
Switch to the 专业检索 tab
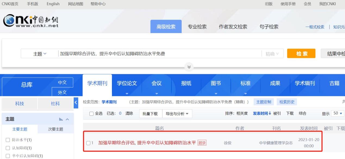click(x=197, y=27)
